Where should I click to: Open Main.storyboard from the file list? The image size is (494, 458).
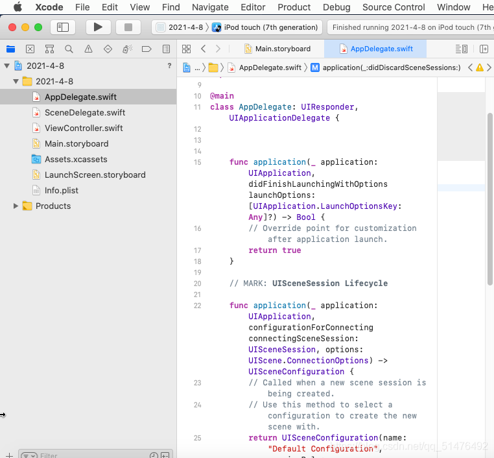click(x=88, y=144)
